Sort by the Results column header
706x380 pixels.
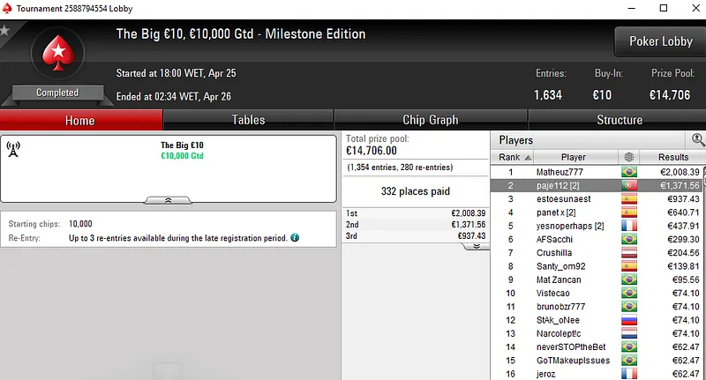tap(673, 157)
